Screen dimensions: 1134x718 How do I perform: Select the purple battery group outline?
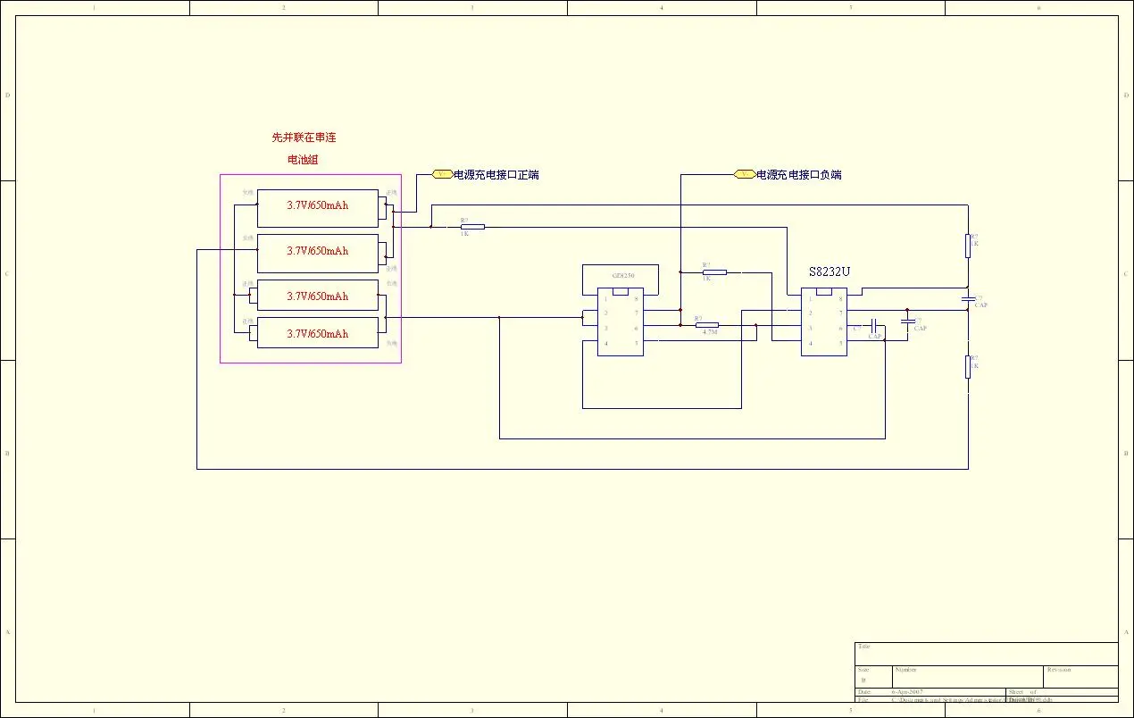click(x=311, y=269)
